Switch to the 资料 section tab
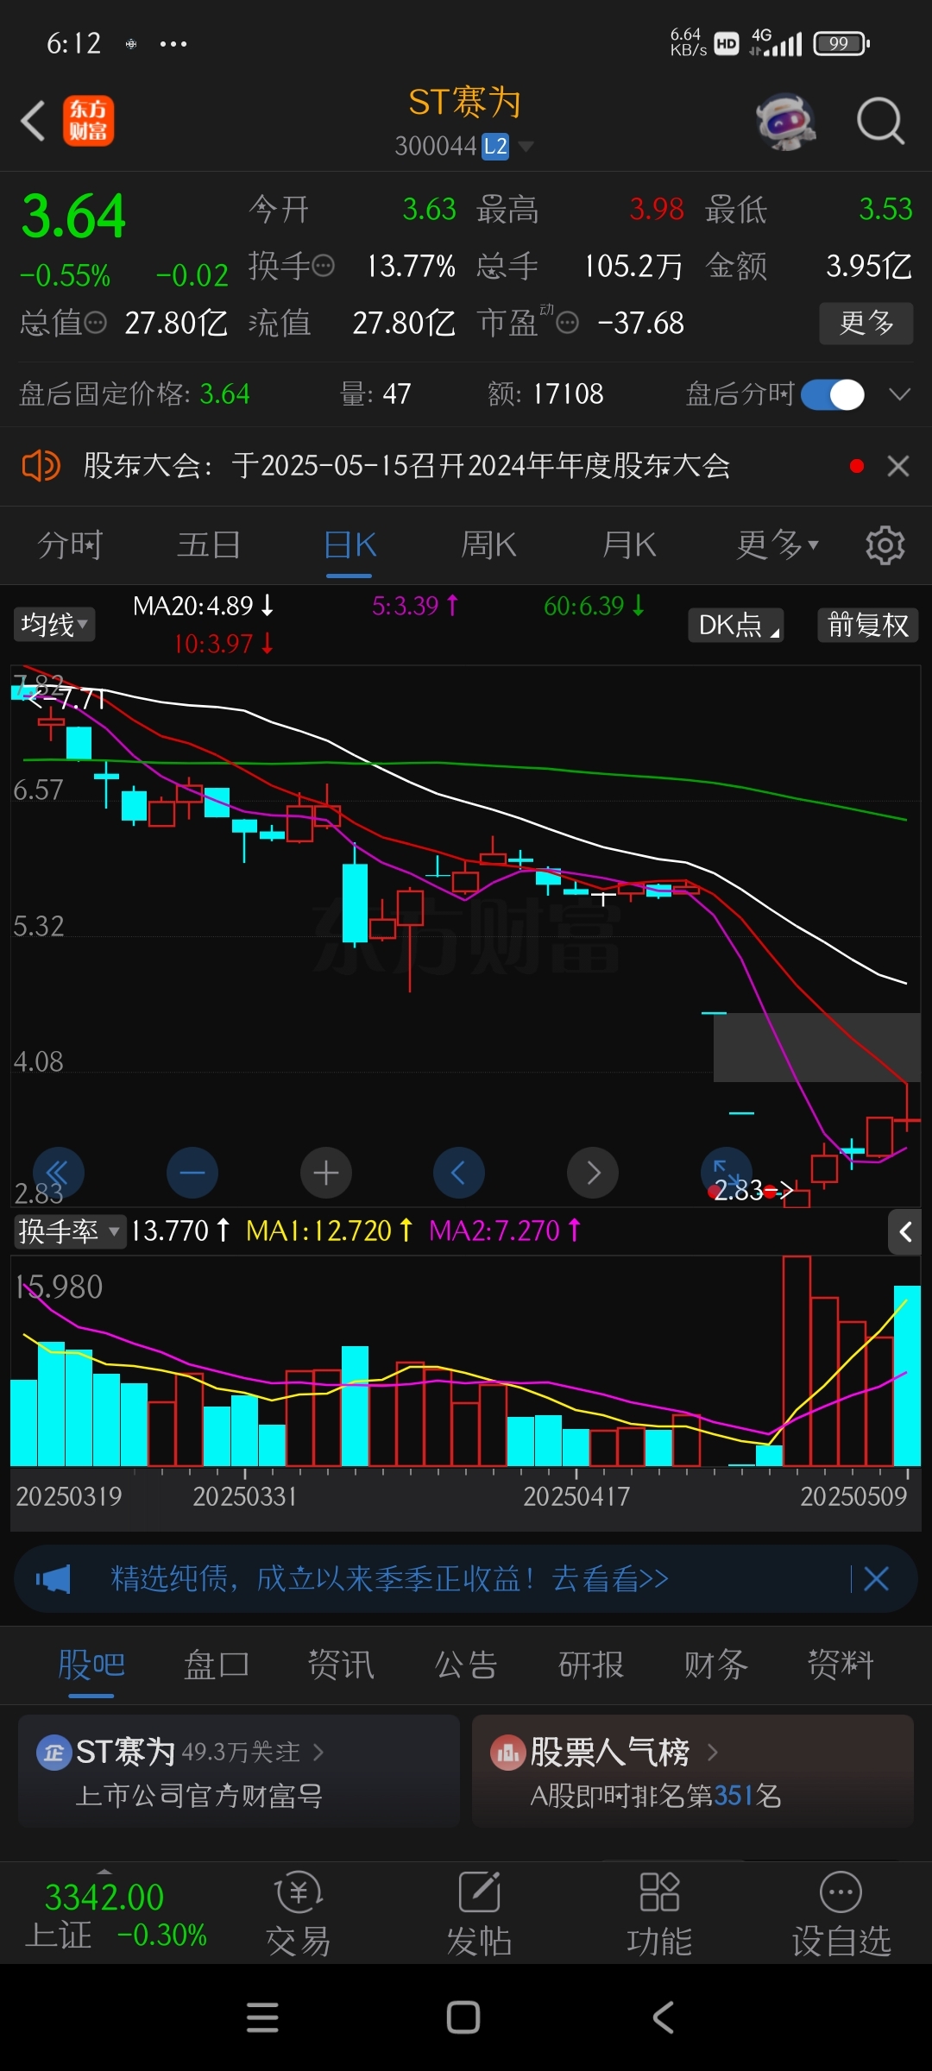The width and height of the screenshot is (932, 2071). [841, 1664]
